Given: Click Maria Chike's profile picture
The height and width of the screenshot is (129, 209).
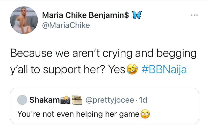Looking at the screenshot, I should 22,20.
